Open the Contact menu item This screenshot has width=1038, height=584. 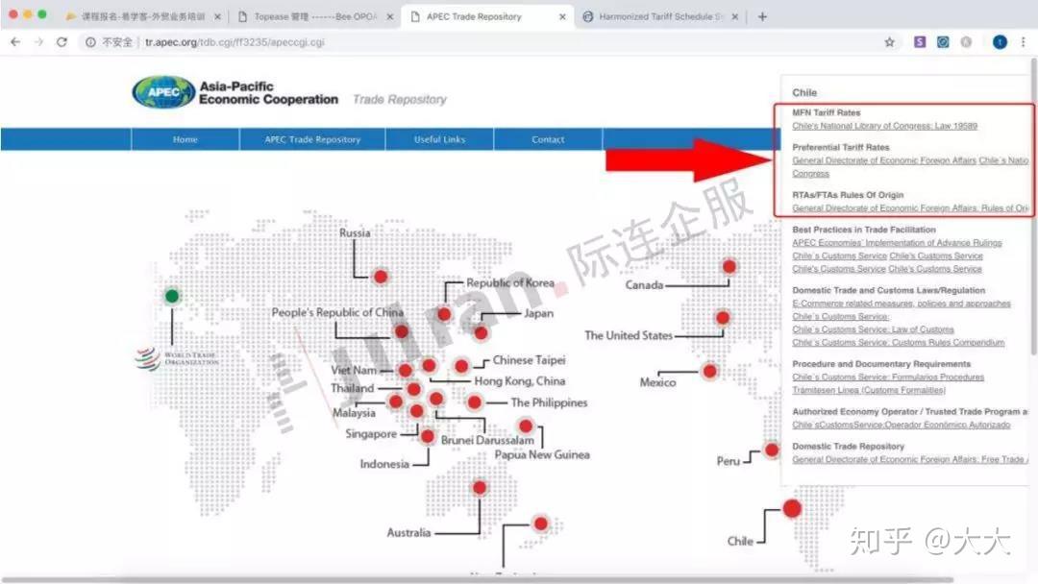(548, 139)
